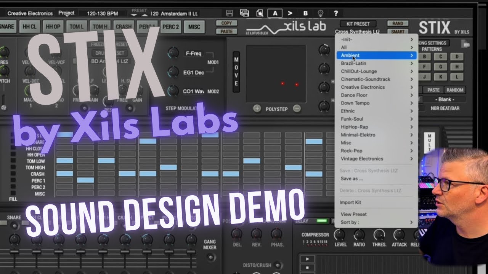Expand the Brazil-Latin submenu chevron

click(x=412, y=63)
